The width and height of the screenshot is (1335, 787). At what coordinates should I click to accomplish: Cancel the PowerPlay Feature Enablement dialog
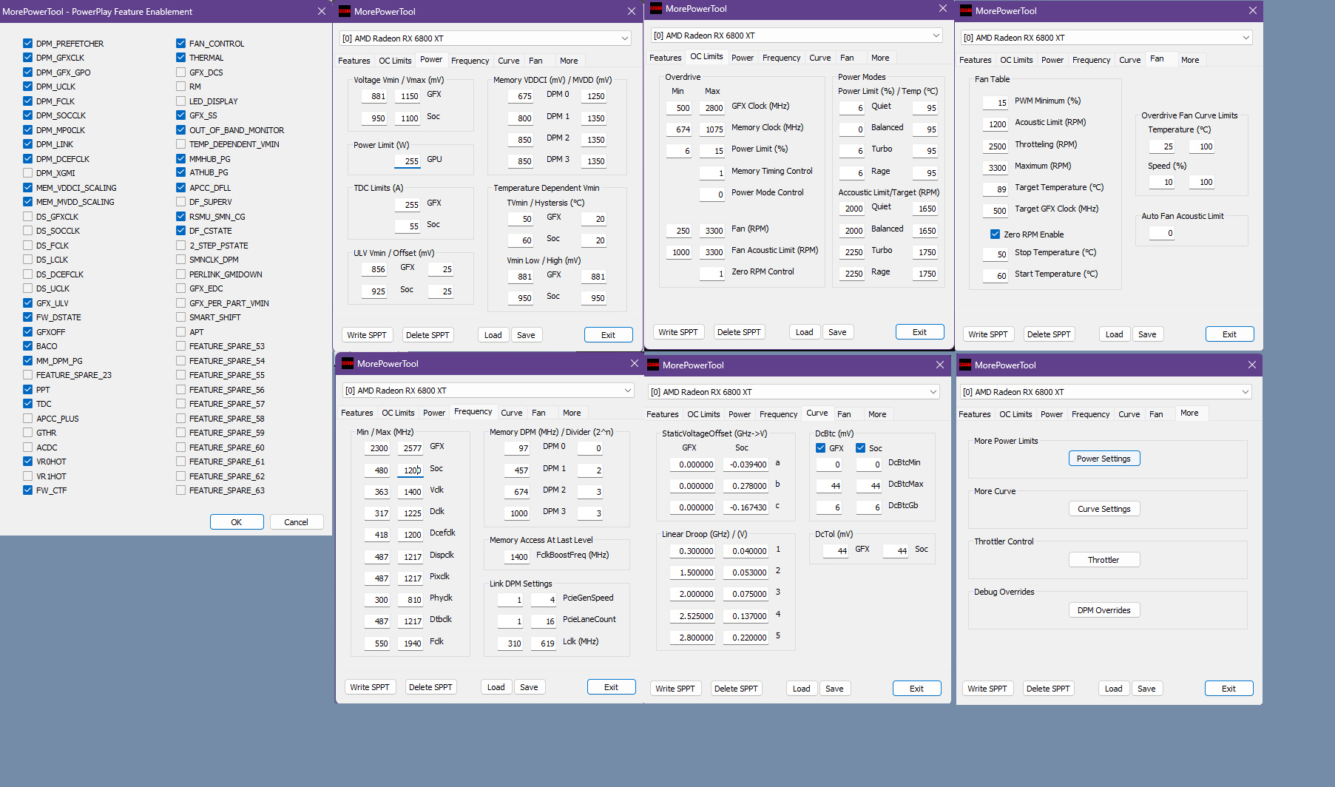click(x=297, y=522)
